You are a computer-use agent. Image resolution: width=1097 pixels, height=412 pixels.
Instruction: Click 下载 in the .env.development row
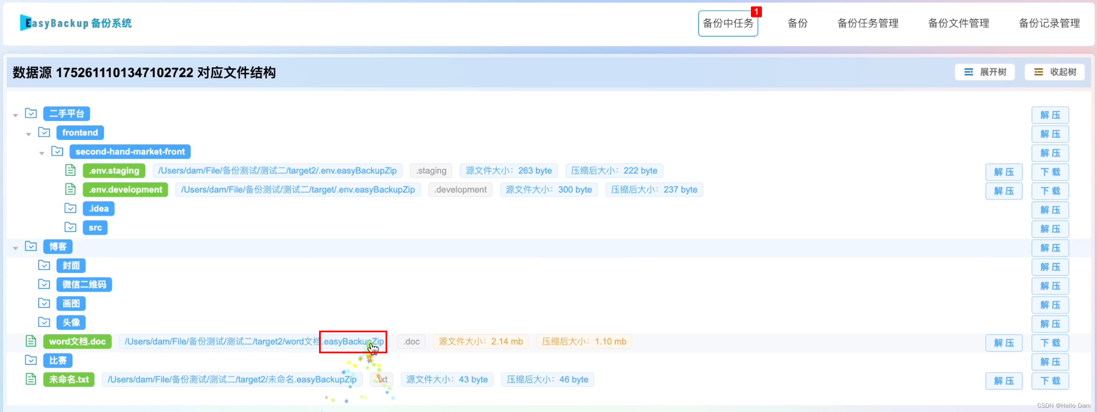pyautogui.click(x=1050, y=191)
